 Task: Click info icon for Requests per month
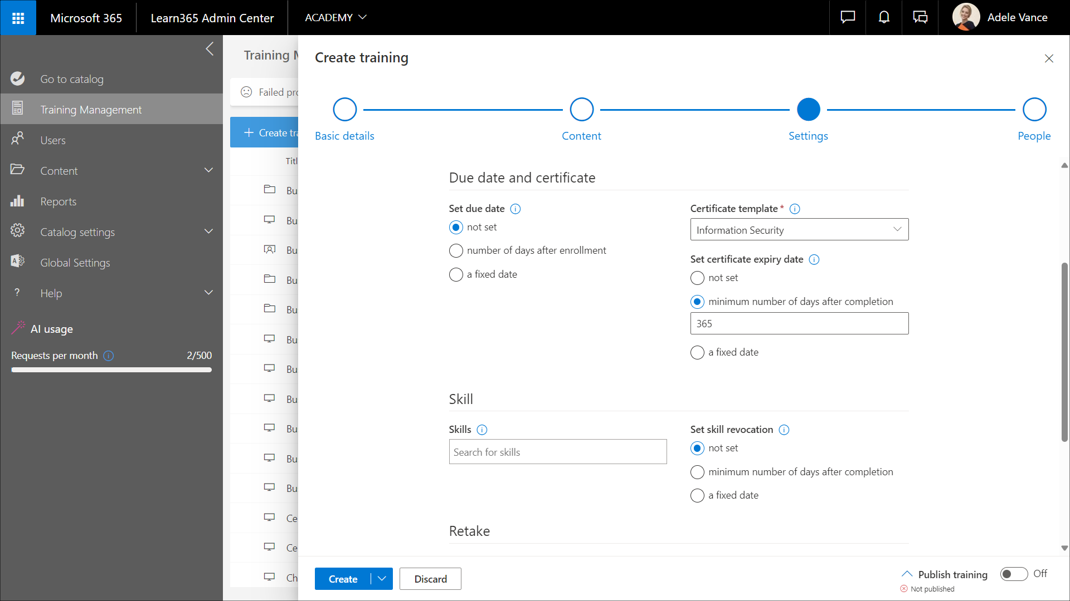[x=109, y=356]
